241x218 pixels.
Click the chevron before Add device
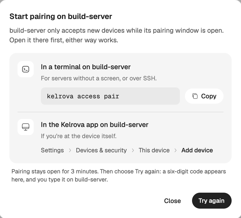coord(176,150)
